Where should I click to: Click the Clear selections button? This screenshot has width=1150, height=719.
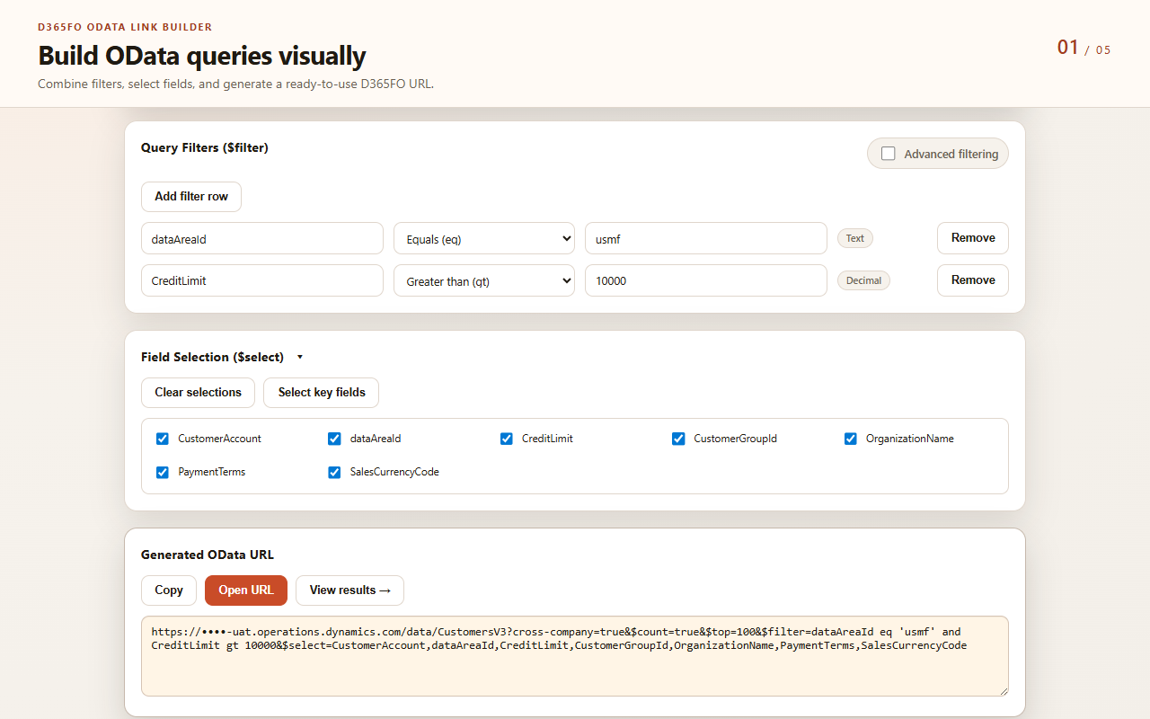[x=198, y=393]
